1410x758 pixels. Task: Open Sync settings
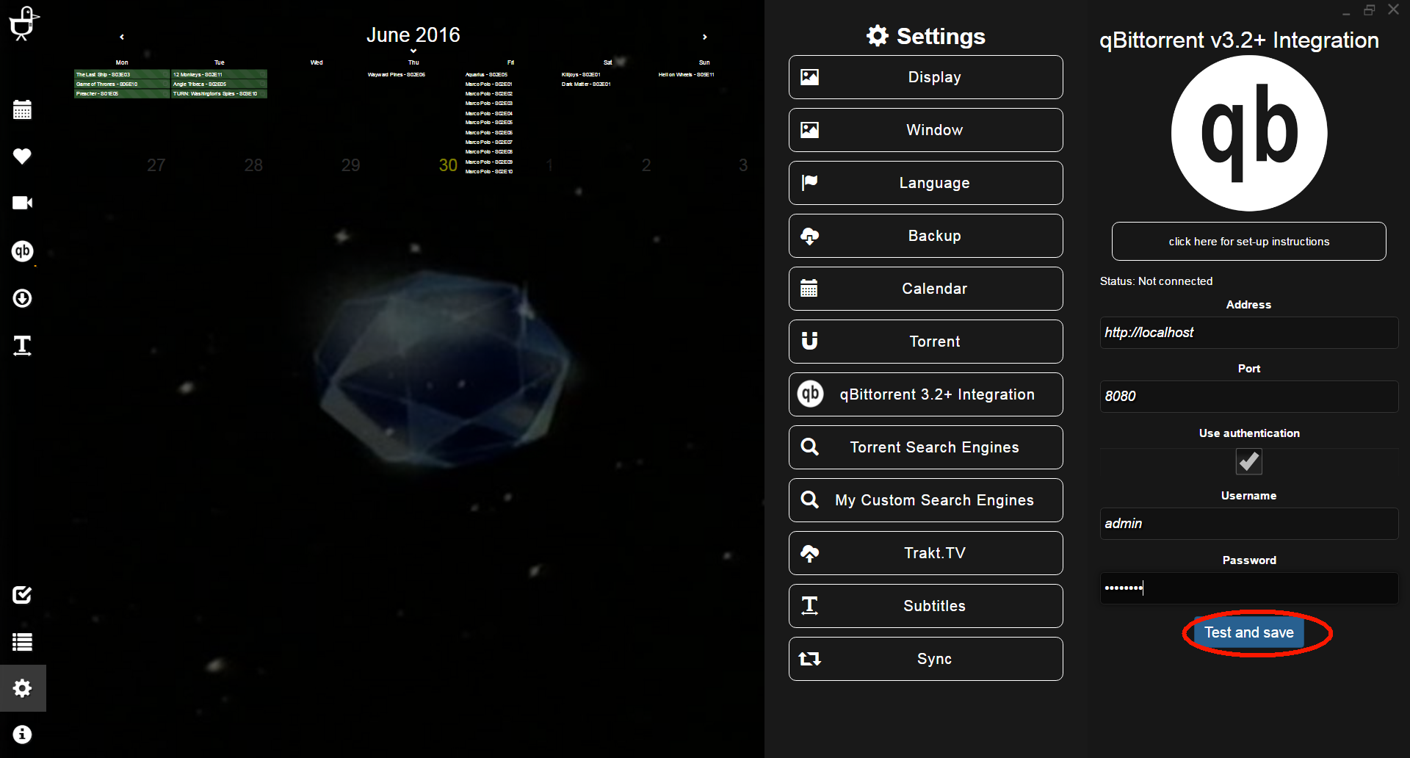926,659
